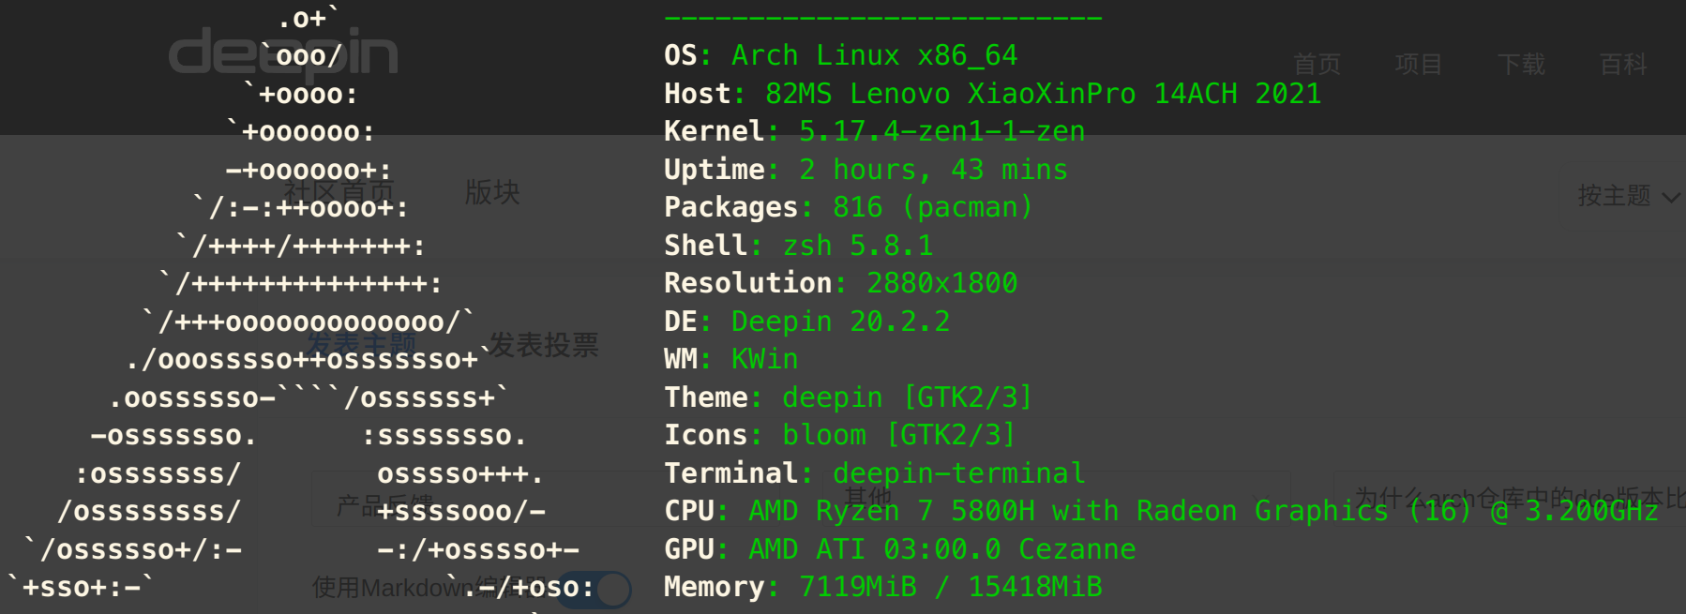Switch to the 版块 tab
1686x614 pixels.
click(x=492, y=192)
